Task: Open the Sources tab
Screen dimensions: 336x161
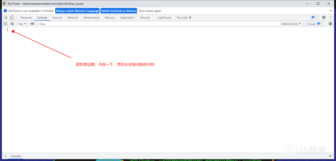Action: coord(57,18)
